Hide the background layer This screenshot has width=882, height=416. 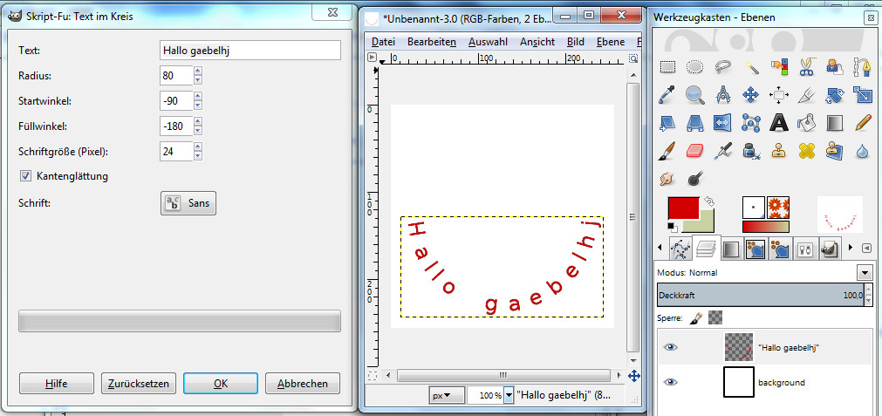(670, 382)
